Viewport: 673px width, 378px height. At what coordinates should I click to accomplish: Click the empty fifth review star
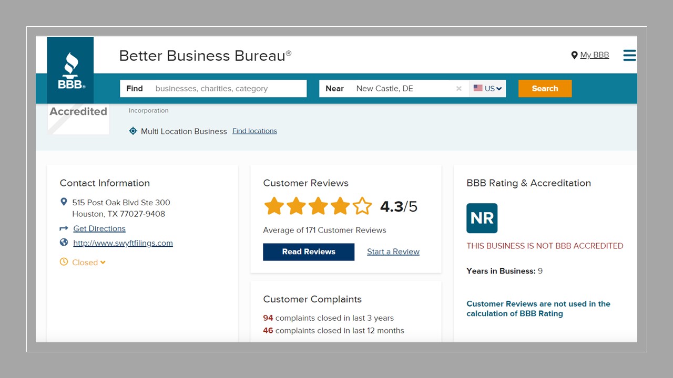pos(362,206)
